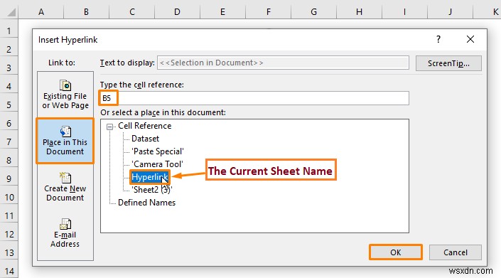
Task: Select column J header
Action: 451,12
